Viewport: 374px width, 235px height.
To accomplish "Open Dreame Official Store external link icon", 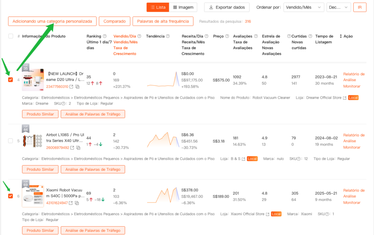I will coord(344,98).
